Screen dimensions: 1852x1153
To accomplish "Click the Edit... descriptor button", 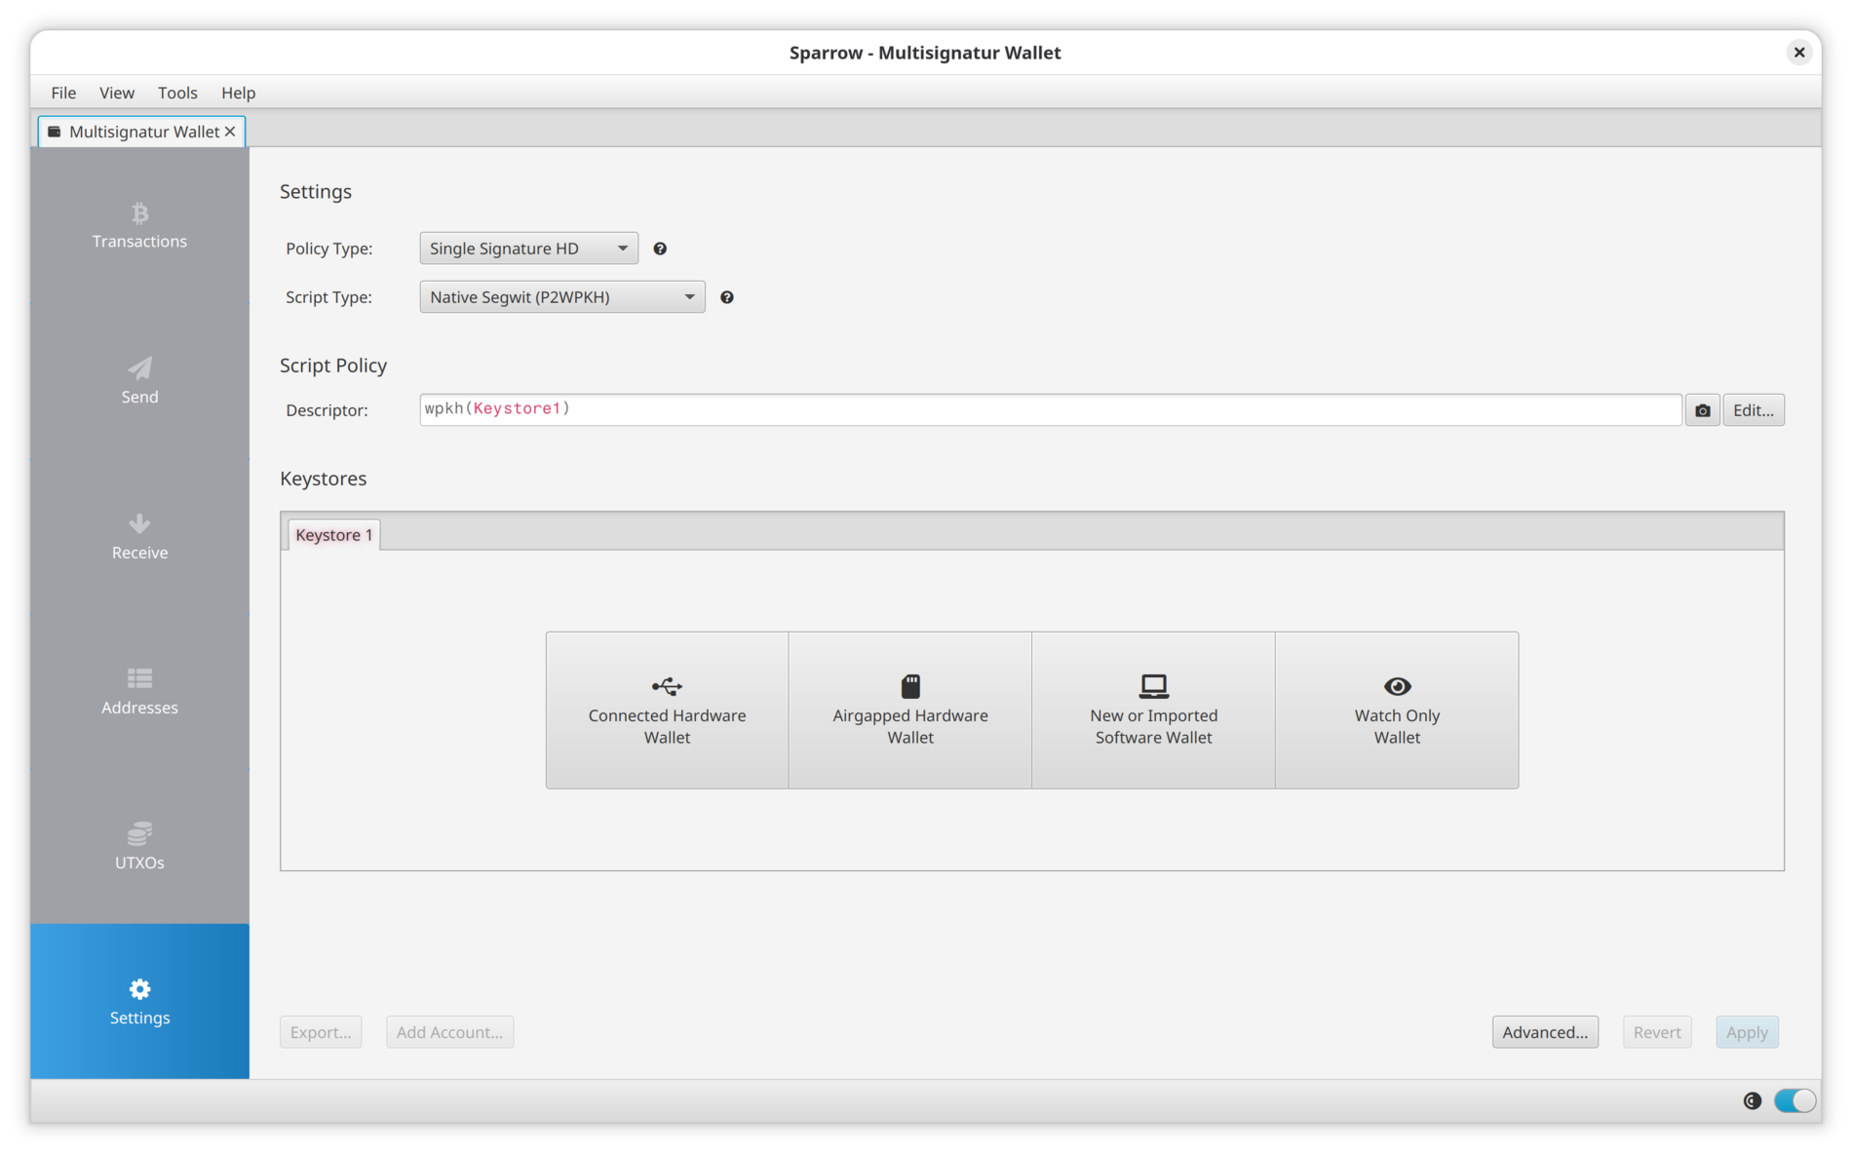I will [1753, 410].
